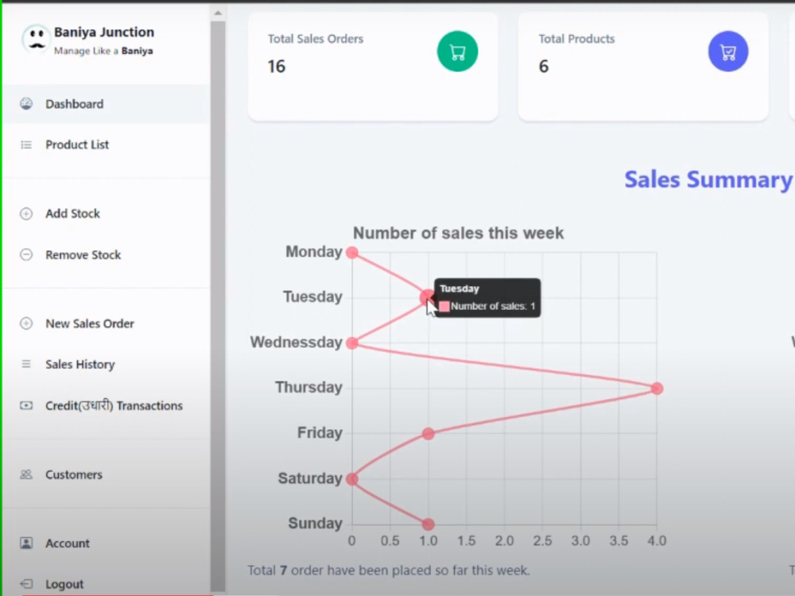The image size is (795, 596).
Task: Click the pink swatch in Tuesday tooltip
Action: point(444,306)
